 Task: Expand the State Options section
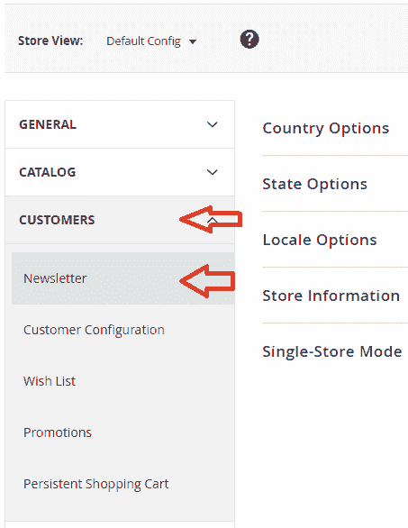click(x=314, y=184)
